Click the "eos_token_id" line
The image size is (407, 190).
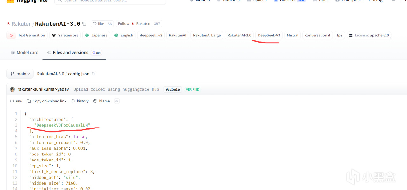click(51, 160)
